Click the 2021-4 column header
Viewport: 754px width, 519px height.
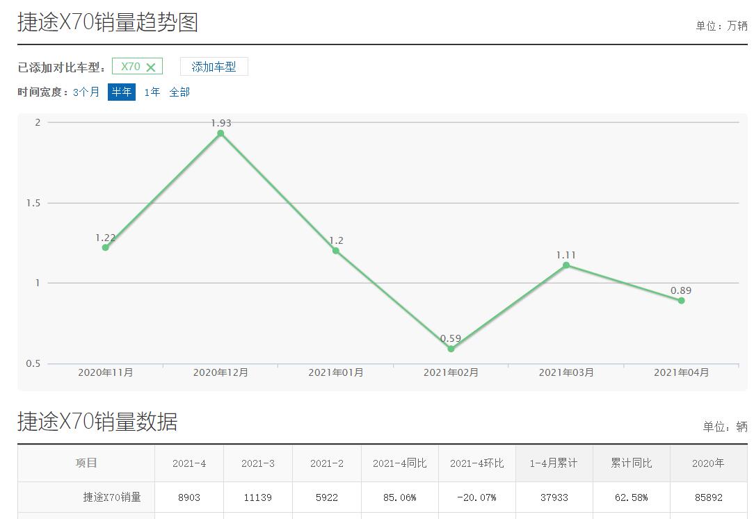tap(189, 463)
